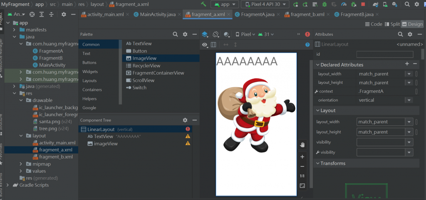
Task: Open the orientation vertical dropdown
Action: coord(409,100)
